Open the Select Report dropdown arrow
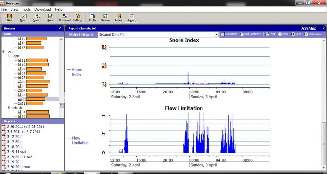The width and height of the screenshot is (327, 174). click(x=216, y=34)
